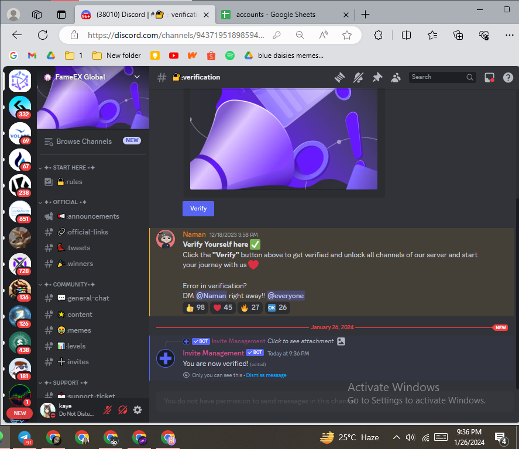This screenshot has width=519, height=449.
Task: Open Telegram from the taskbar
Action: pos(25,438)
